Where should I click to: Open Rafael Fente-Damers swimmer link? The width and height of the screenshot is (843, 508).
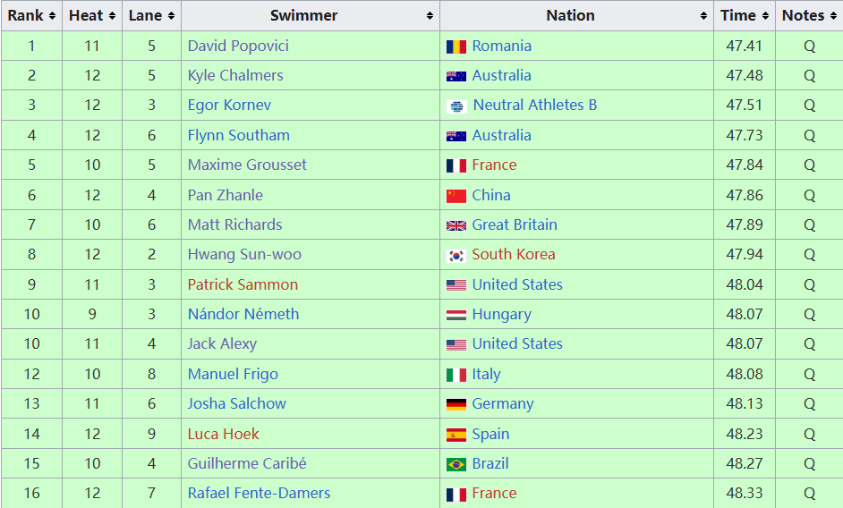coord(259,494)
